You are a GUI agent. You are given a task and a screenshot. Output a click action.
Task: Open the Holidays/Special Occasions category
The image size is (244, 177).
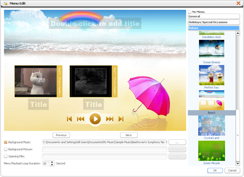click(x=214, y=22)
